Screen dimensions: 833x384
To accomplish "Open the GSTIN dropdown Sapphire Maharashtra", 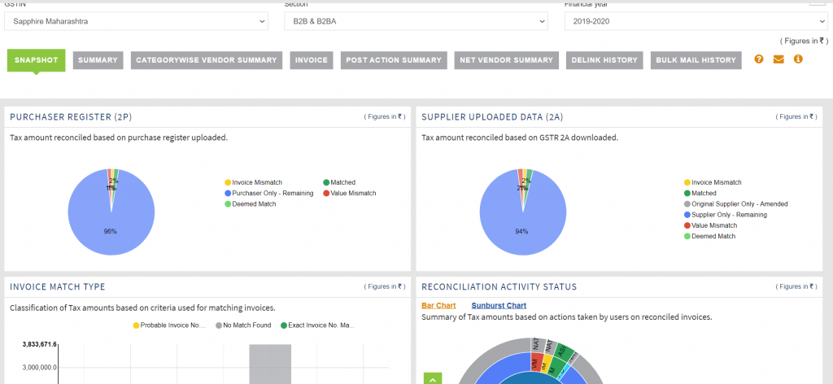I will [136, 21].
